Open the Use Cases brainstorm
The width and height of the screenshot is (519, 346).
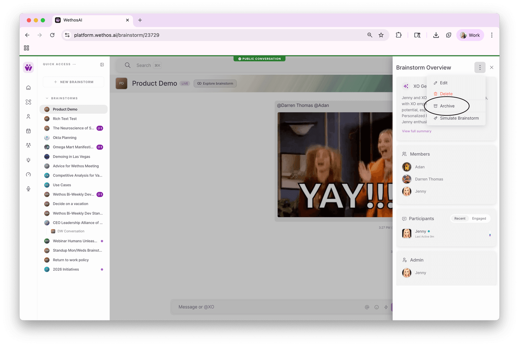(74, 185)
